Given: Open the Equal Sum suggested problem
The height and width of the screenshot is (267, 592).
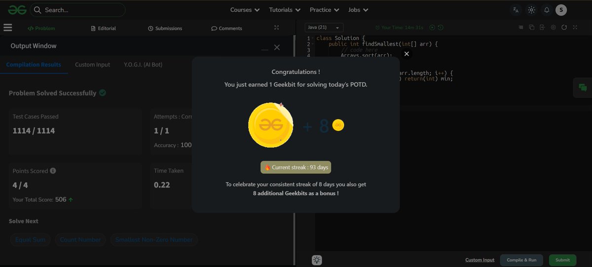Looking at the screenshot, I should pos(30,240).
